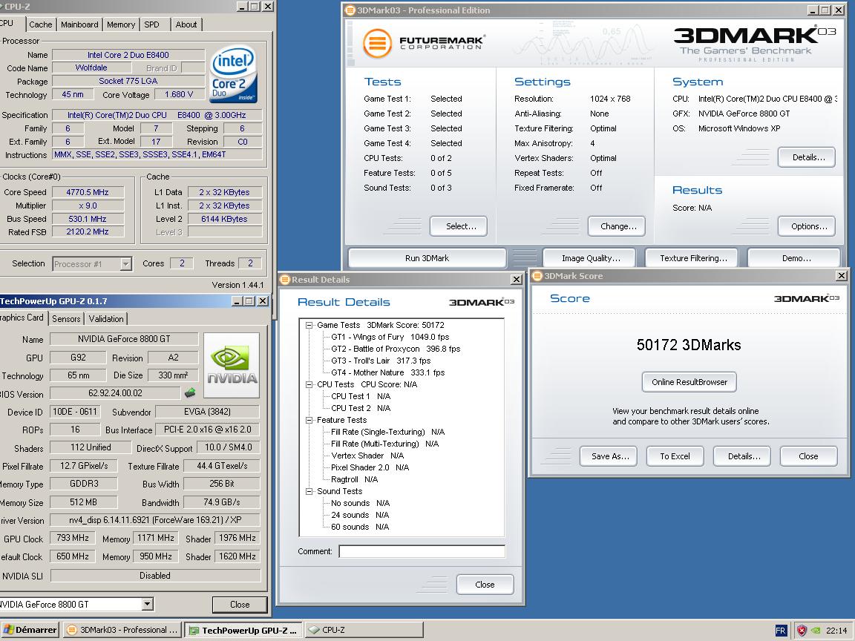This screenshot has width=855, height=641.
Task: Open Texture Filtering... button
Action: pyautogui.click(x=692, y=258)
